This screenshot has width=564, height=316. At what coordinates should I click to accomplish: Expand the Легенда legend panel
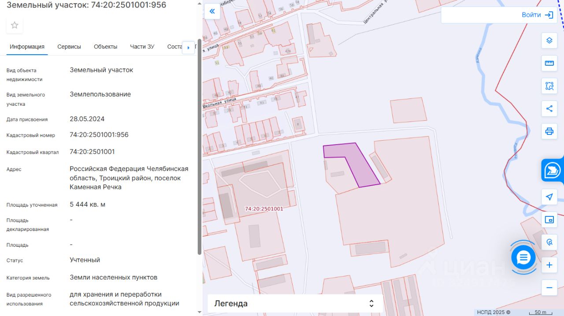tap(295, 303)
